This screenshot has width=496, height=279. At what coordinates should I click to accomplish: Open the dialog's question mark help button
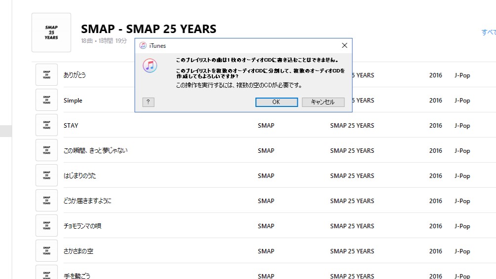coord(148,102)
